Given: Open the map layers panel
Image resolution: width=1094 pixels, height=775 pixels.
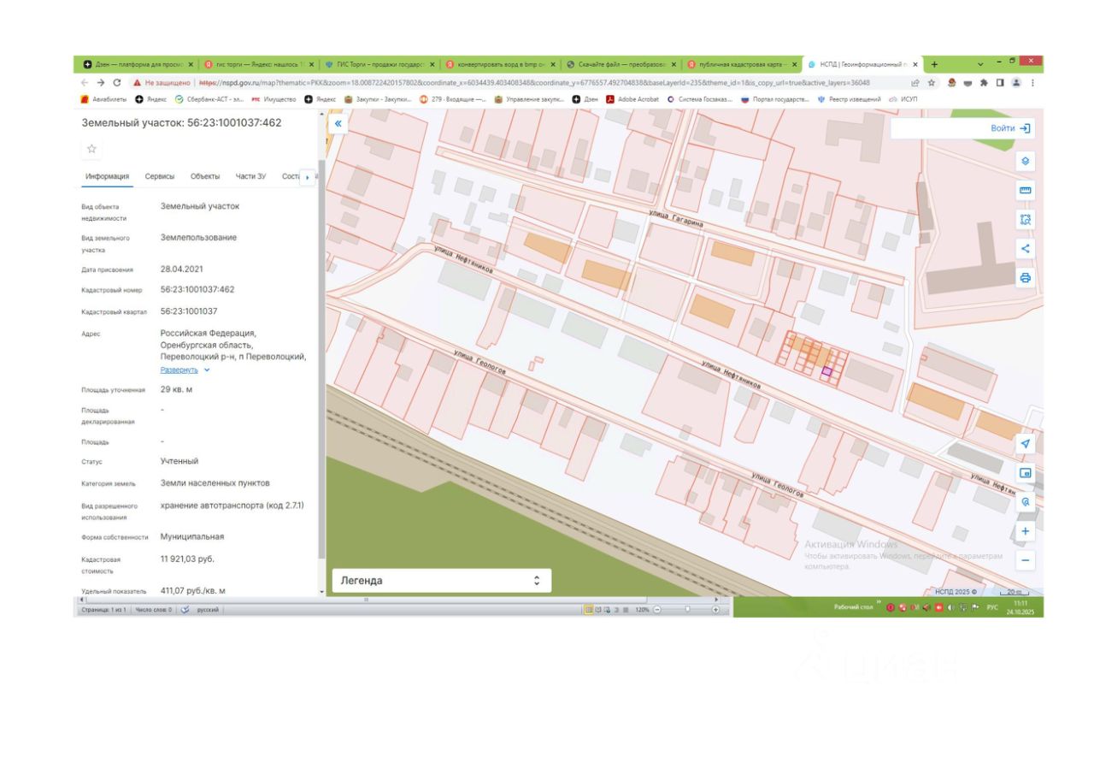Looking at the screenshot, I should tap(1026, 161).
